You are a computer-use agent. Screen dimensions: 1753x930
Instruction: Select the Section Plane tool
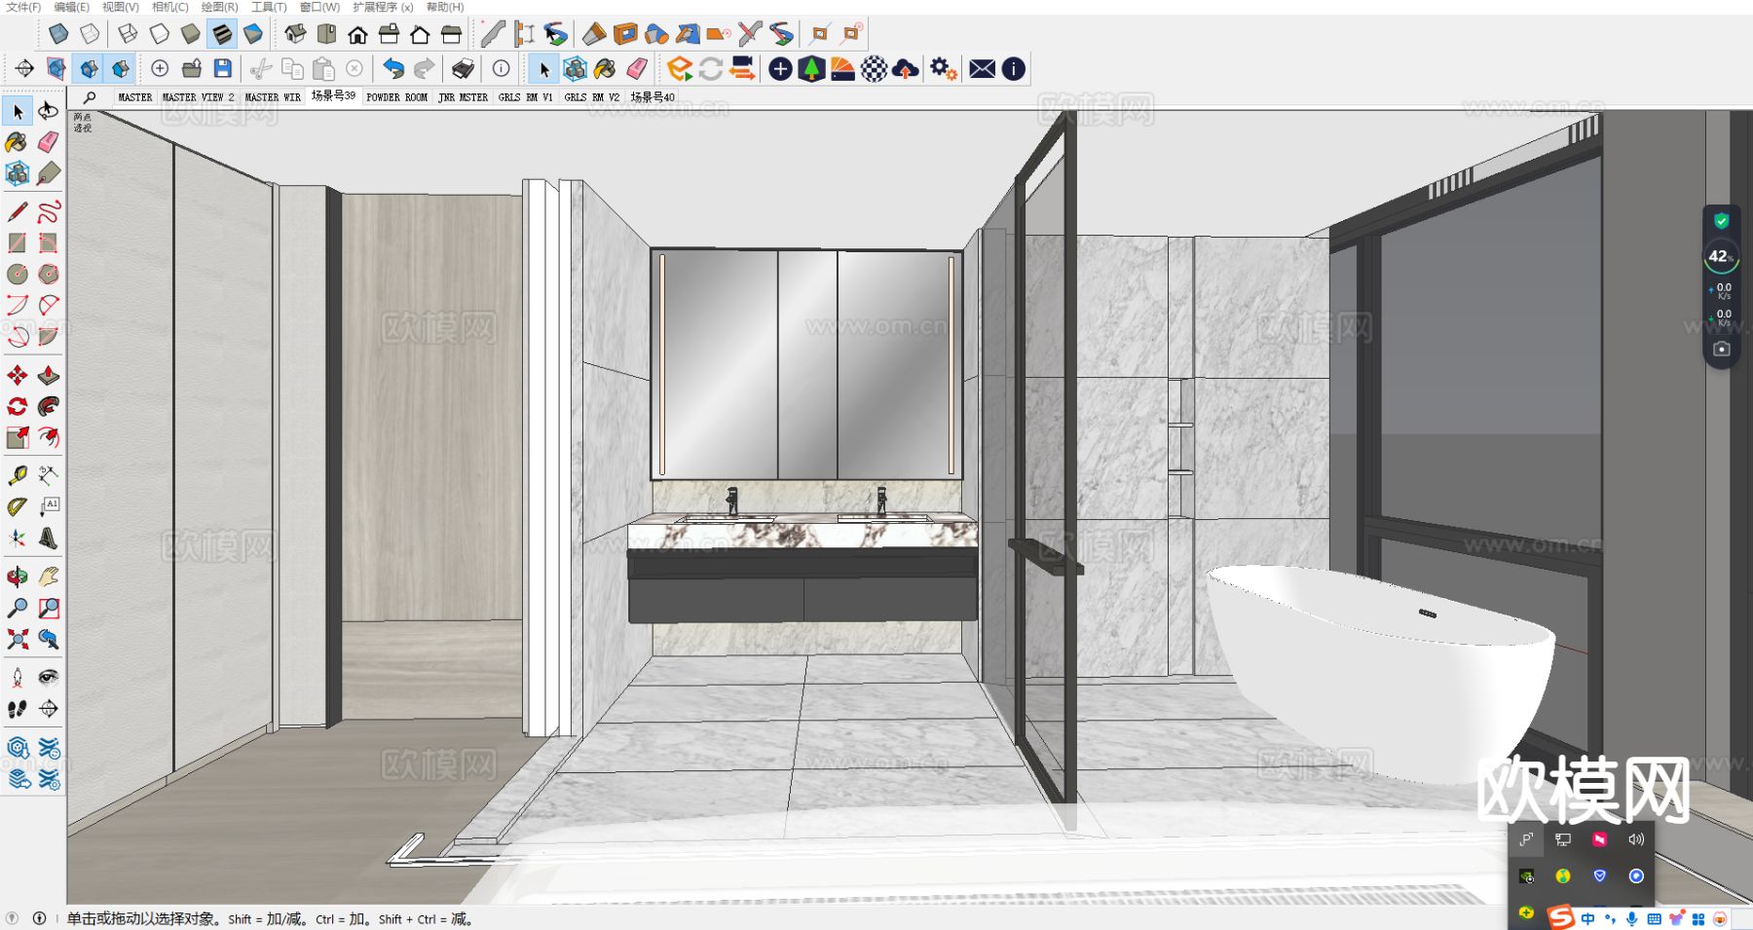[x=49, y=709]
